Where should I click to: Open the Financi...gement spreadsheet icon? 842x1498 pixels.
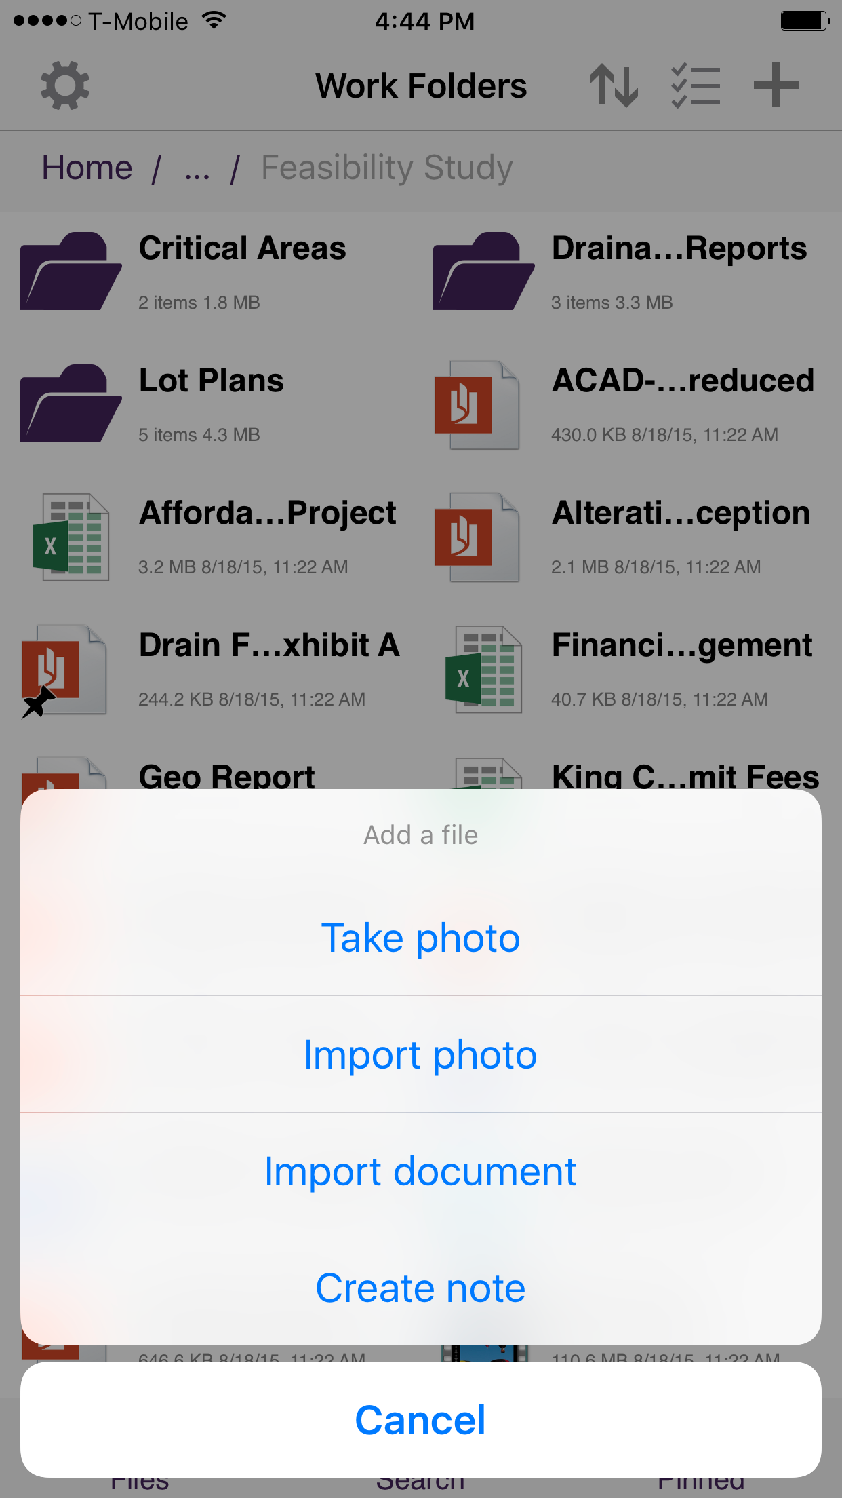[x=483, y=670]
